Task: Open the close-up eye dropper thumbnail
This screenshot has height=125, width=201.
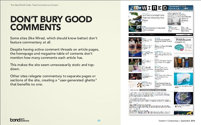Action: [135, 47]
